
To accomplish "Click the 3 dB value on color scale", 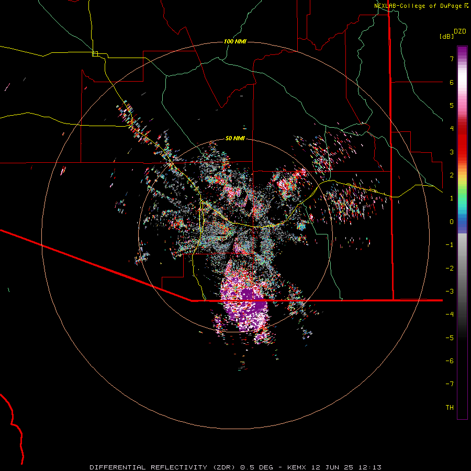I will pos(452,152).
